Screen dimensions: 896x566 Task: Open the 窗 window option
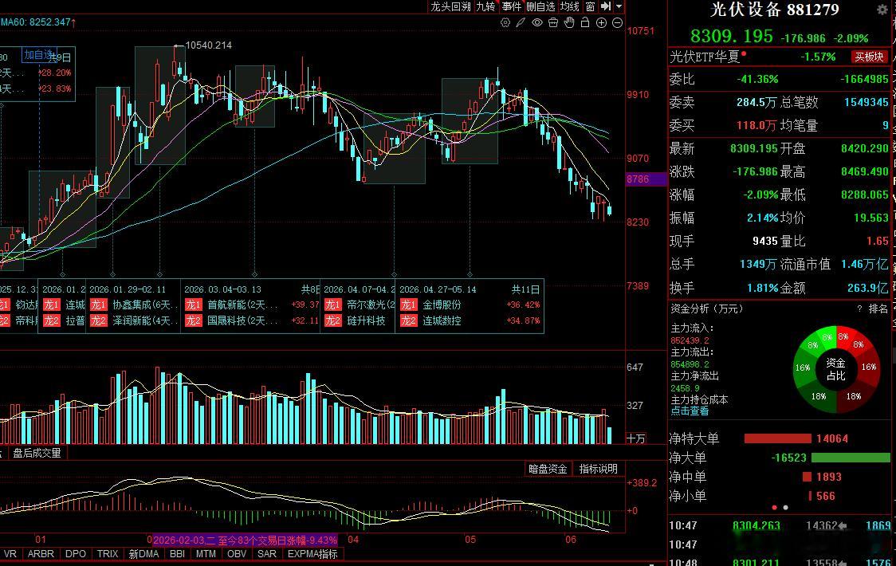[590, 6]
